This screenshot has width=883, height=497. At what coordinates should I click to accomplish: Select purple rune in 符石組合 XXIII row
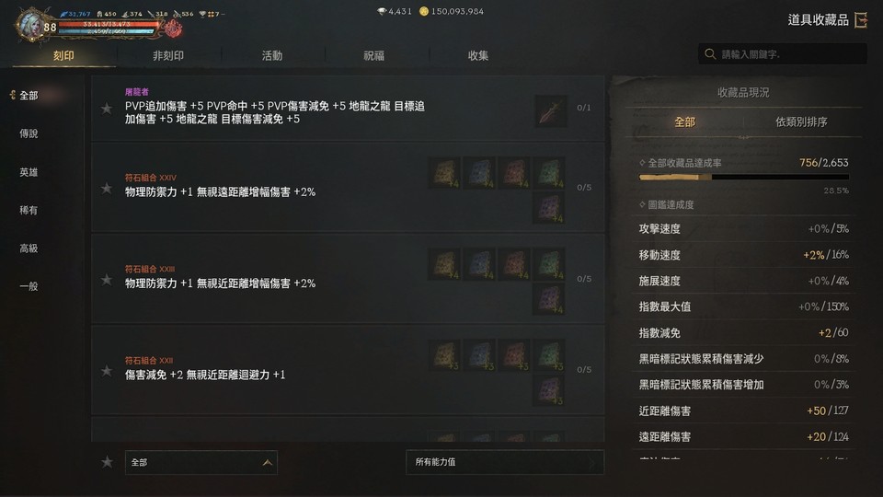click(549, 298)
